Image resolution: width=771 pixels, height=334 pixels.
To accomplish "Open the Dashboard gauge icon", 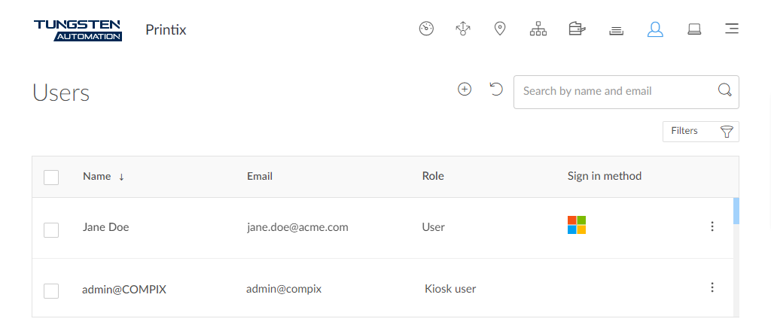I will click(426, 29).
